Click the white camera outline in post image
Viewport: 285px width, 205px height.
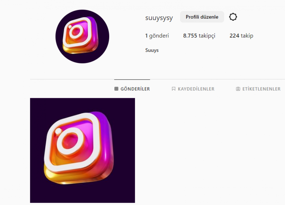click(x=72, y=142)
